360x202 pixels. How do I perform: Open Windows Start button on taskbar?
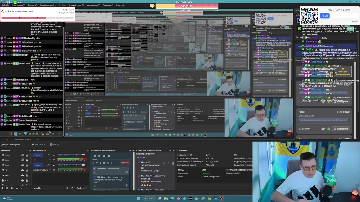(x=138, y=199)
